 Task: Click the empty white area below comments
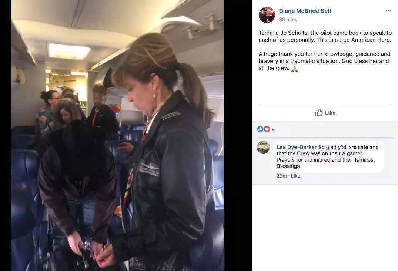(x=325, y=228)
